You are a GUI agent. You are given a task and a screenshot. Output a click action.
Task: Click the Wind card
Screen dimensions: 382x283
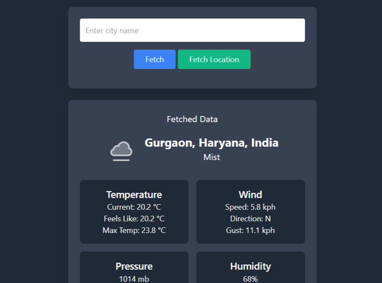pos(250,211)
